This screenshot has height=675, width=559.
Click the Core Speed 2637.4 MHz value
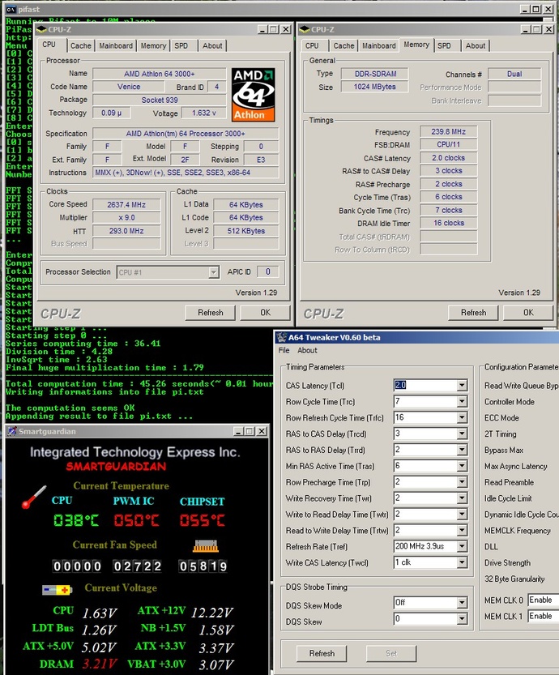126,204
